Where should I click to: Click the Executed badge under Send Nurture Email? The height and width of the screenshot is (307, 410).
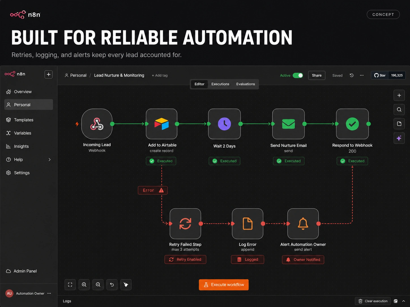[289, 161]
